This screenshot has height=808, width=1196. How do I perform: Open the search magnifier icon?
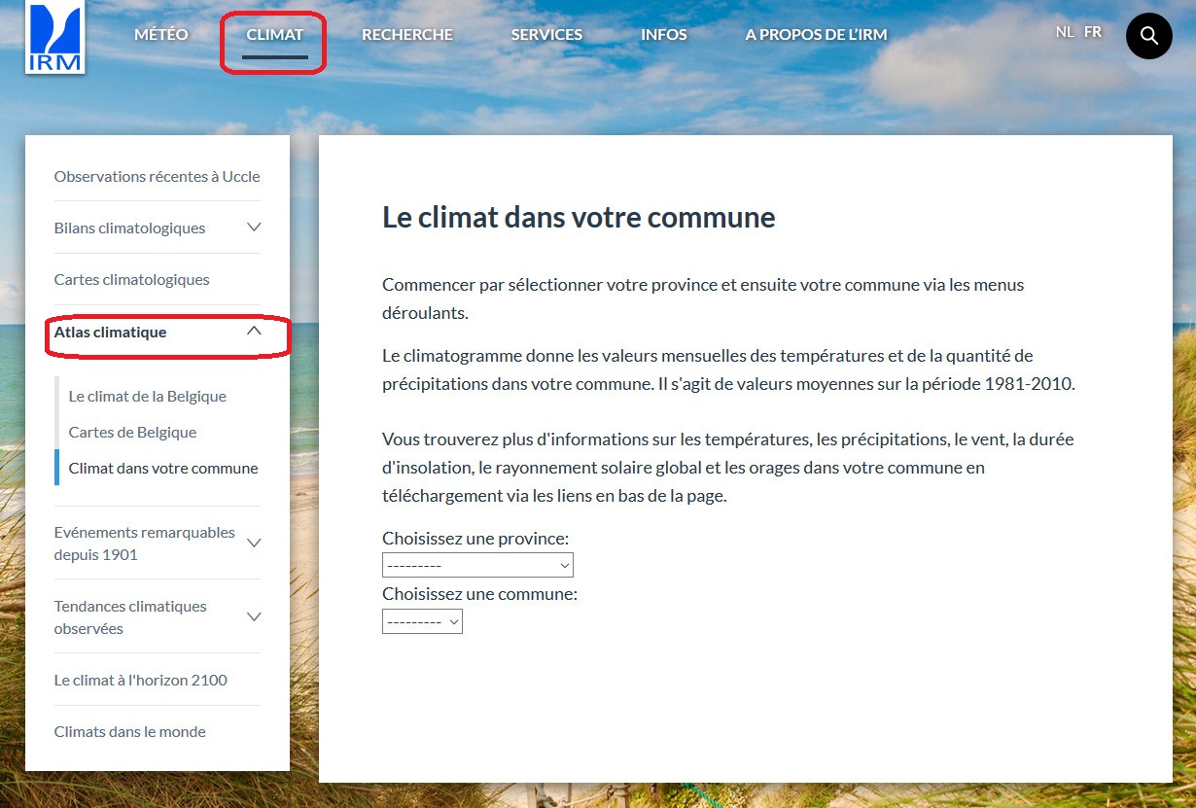(x=1148, y=36)
